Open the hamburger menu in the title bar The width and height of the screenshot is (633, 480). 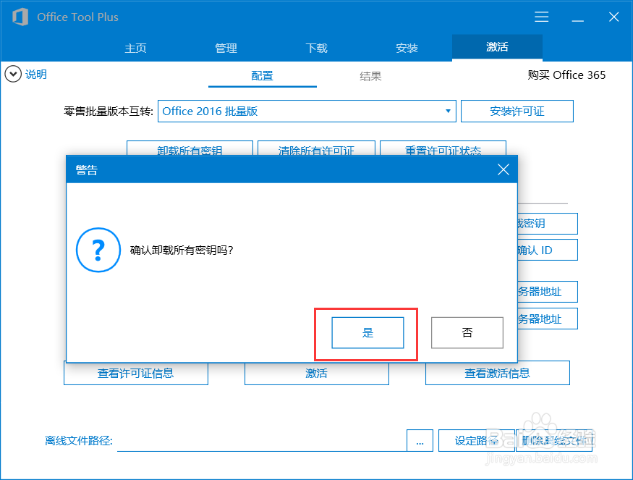click(x=541, y=17)
